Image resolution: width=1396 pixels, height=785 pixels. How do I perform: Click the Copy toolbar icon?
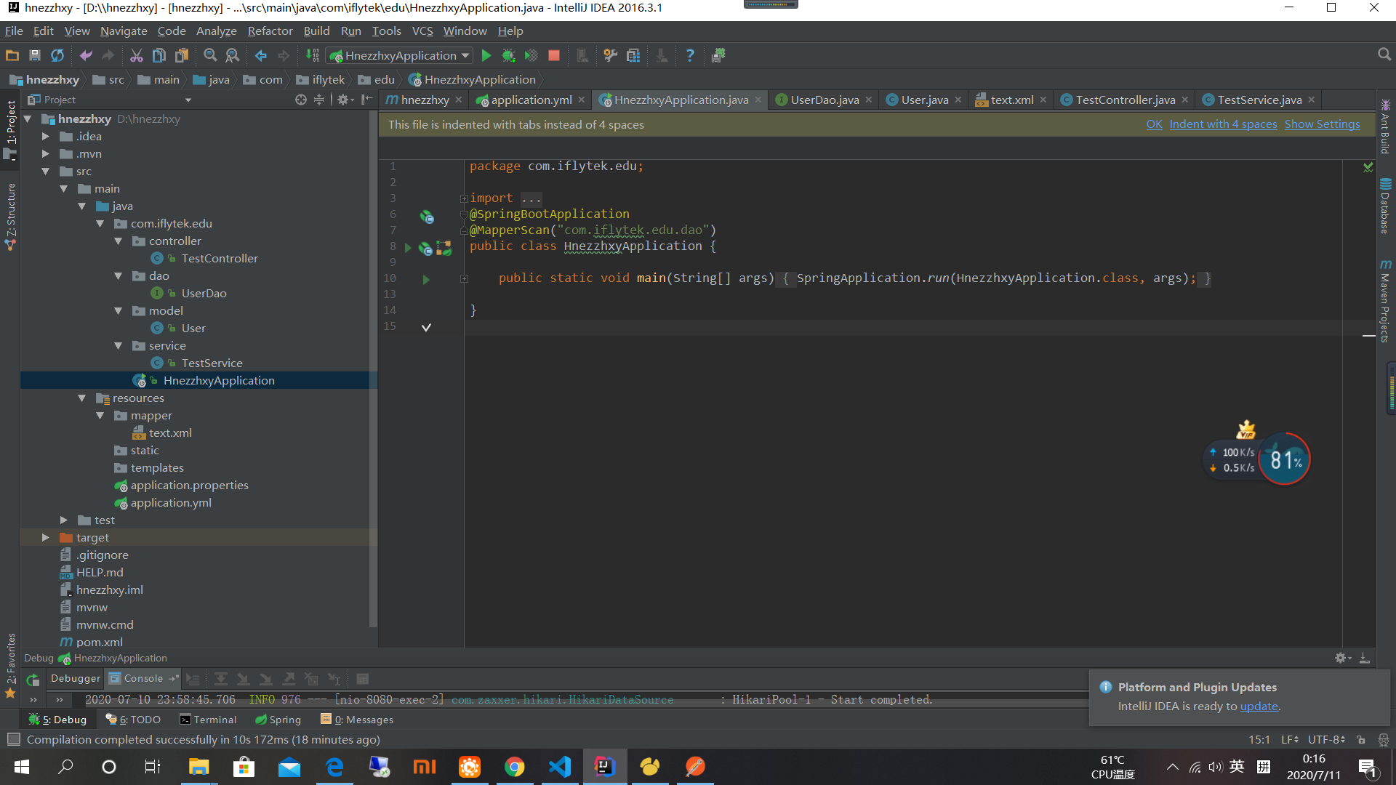[159, 55]
